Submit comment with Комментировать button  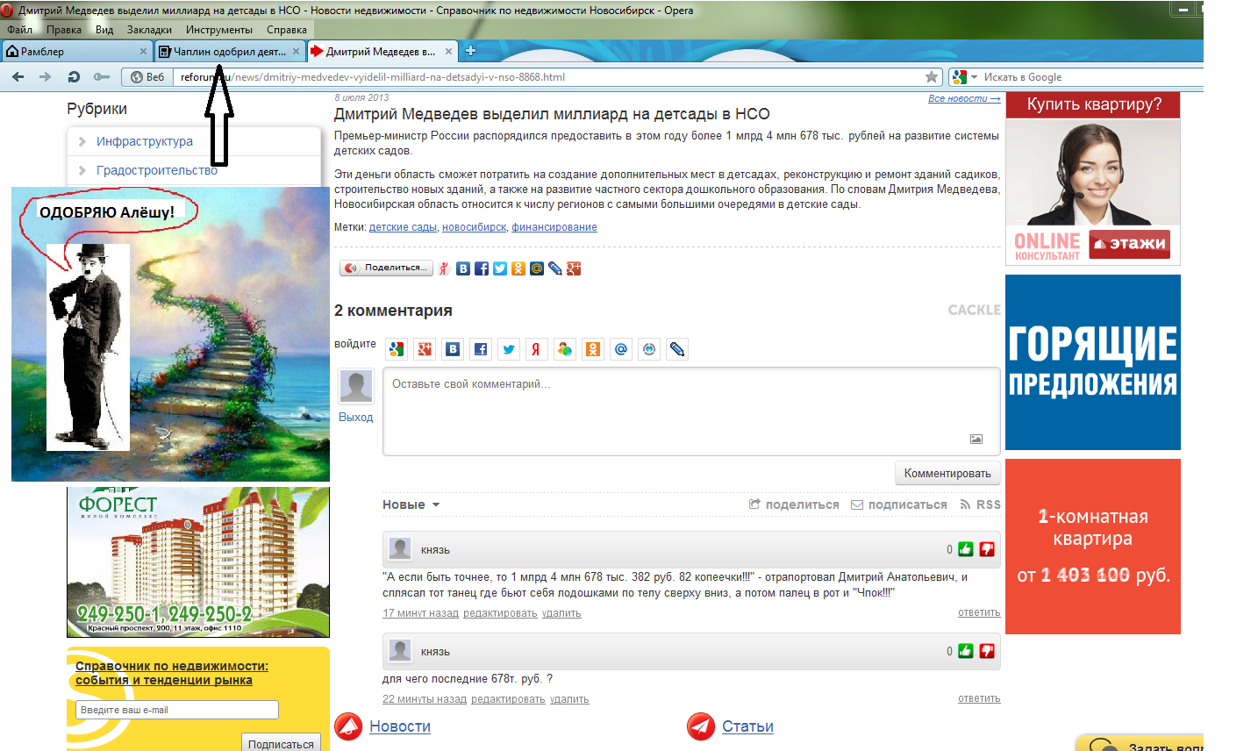click(947, 474)
